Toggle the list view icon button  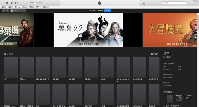point(143,3)
